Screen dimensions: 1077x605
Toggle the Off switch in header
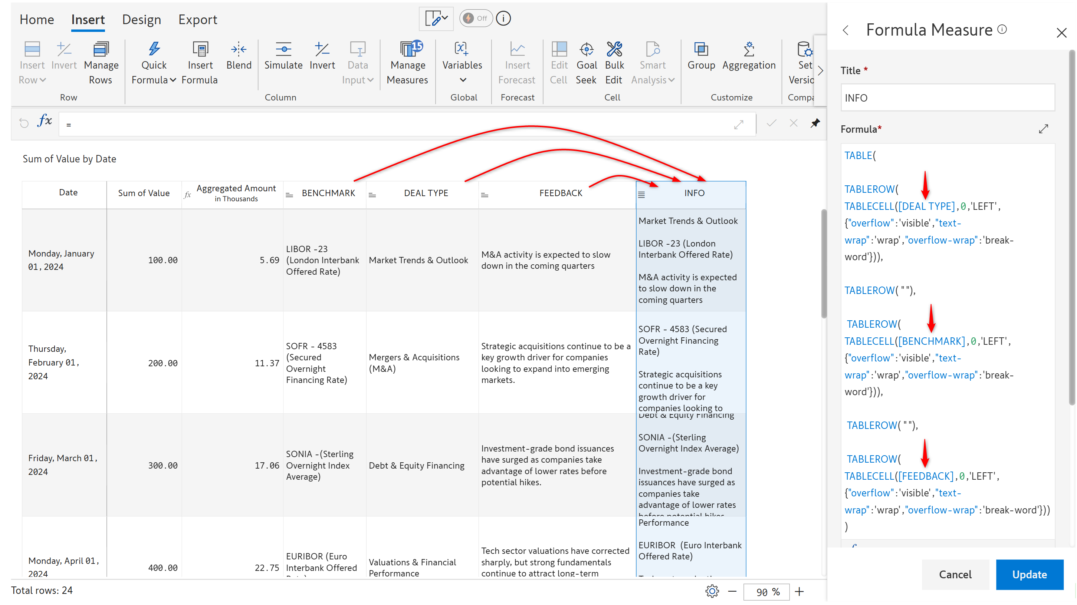(x=476, y=19)
